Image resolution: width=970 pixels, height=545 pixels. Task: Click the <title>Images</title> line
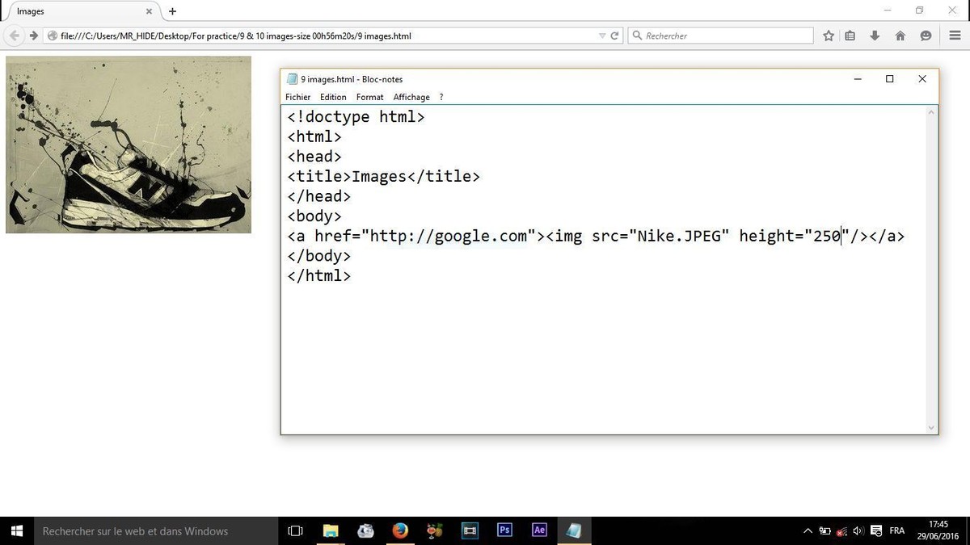coord(383,176)
